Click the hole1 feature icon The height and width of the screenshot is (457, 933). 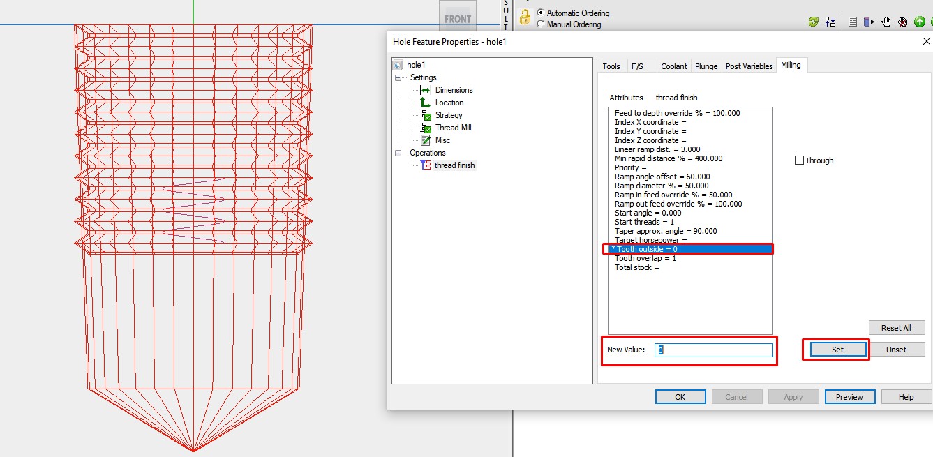398,63
